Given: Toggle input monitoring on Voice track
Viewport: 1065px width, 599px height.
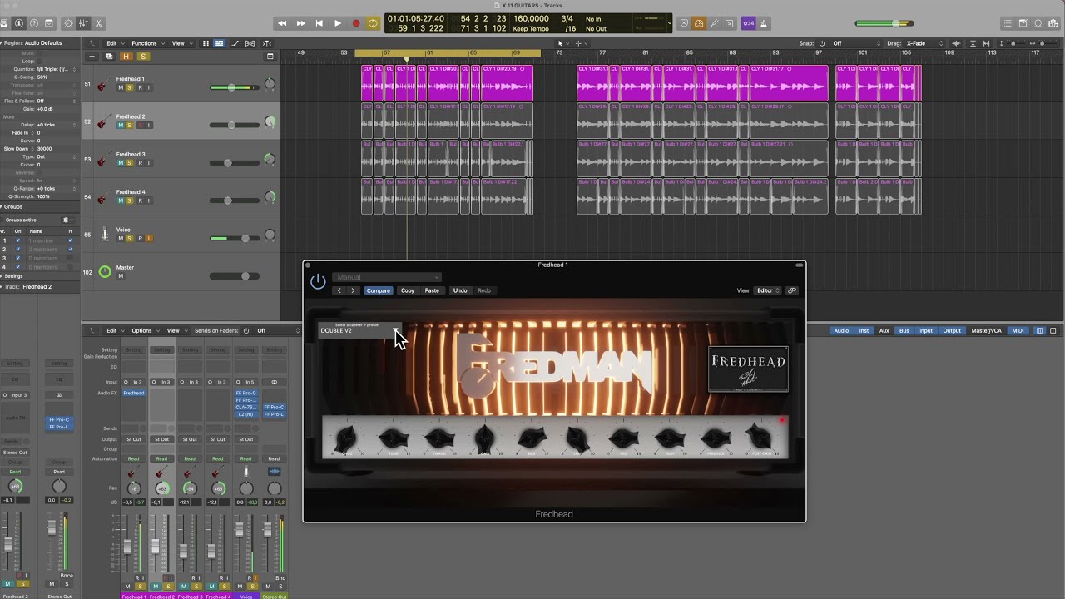Looking at the screenshot, I should click(149, 238).
